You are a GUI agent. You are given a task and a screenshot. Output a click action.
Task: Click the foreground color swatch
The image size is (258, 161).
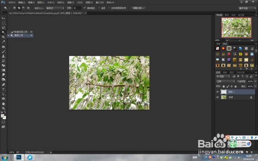click(3, 116)
